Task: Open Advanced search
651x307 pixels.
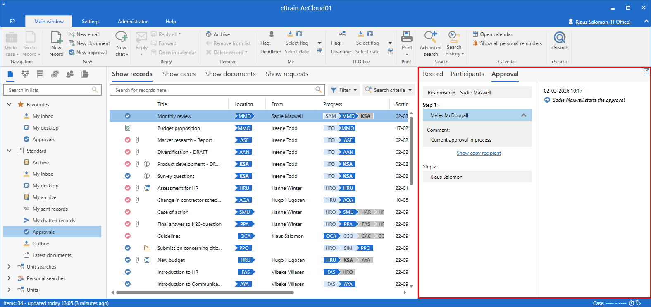Action: coord(431,43)
